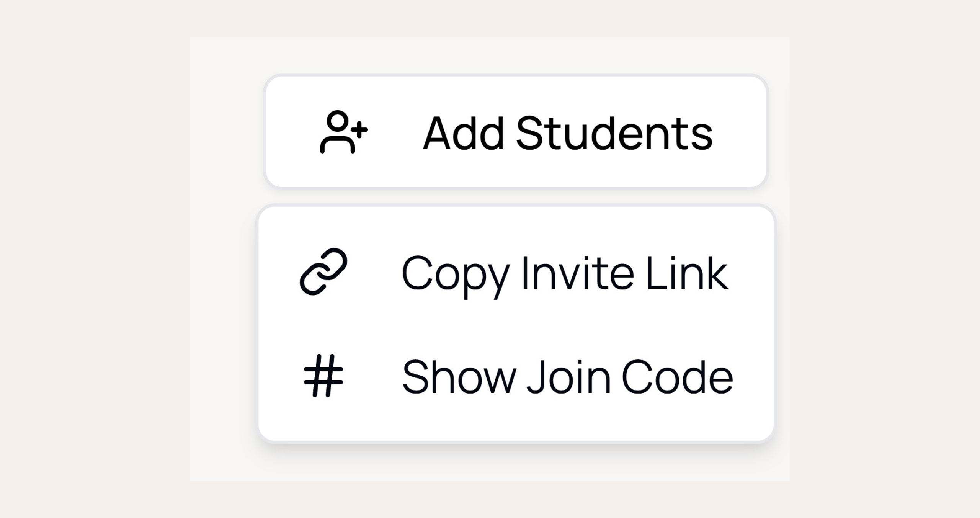The image size is (980, 518).
Task: Click the person silhouette in Add Students
Action: [x=337, y=134]
